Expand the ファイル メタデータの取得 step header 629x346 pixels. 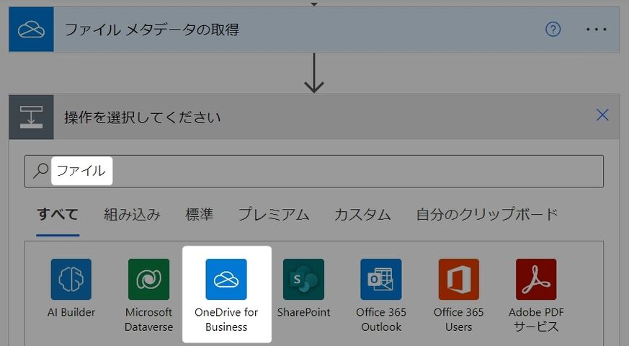tap(314, 30)
